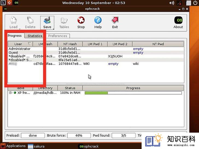
Task: Click the ophcrack window title icon
Action: [5, 9]
